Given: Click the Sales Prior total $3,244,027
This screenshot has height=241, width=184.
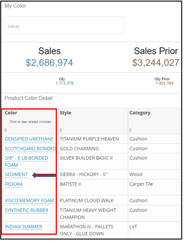Looking at the screenshot, I should pyautogui.click(x=156, y=63).
